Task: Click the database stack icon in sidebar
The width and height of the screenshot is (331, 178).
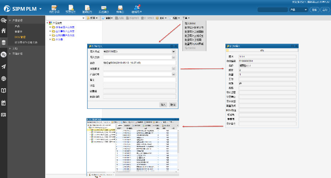Action: point(4,43)
